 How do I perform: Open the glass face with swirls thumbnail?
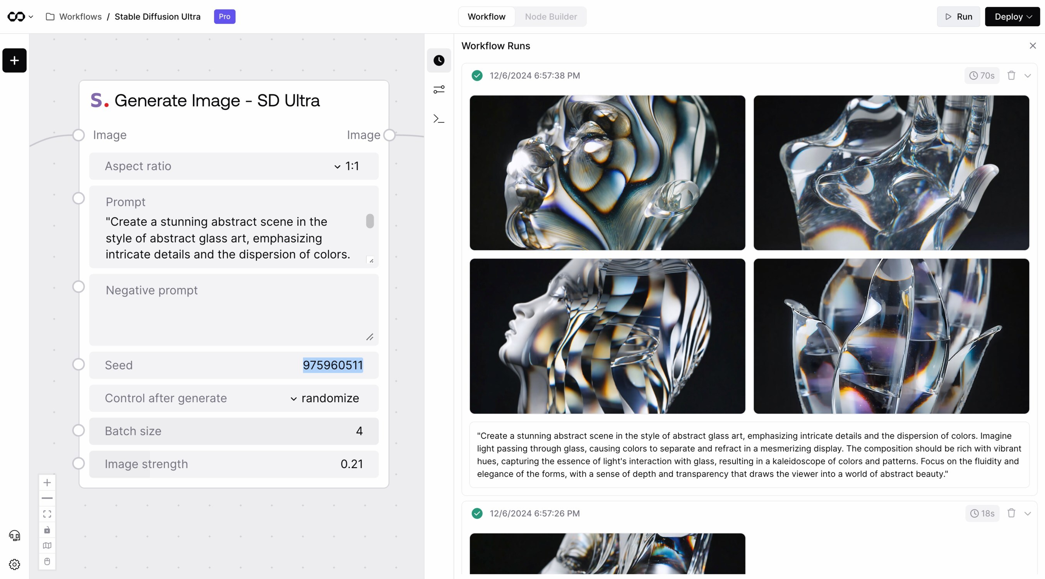(x=607, y=173)
